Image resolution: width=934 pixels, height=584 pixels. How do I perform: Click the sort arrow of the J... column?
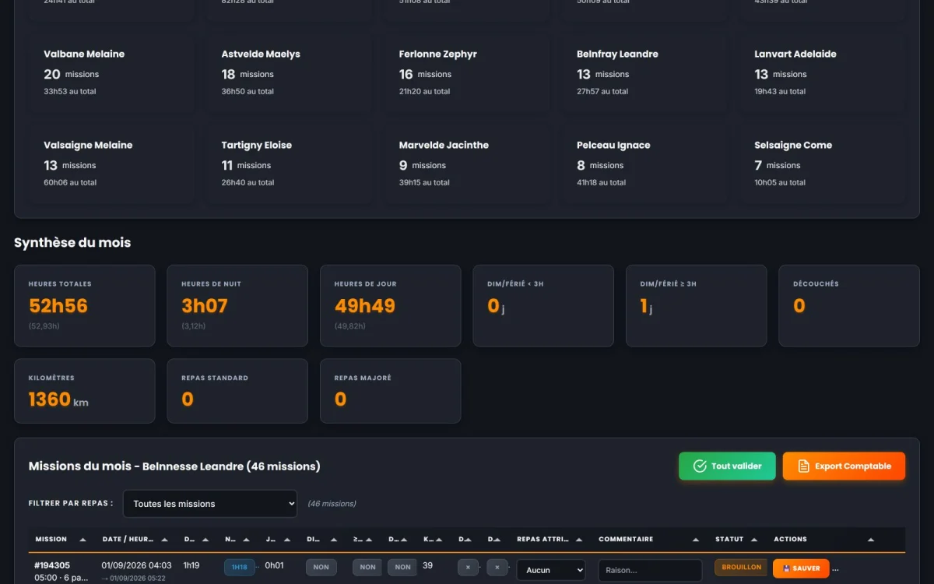tap(287, 540)
